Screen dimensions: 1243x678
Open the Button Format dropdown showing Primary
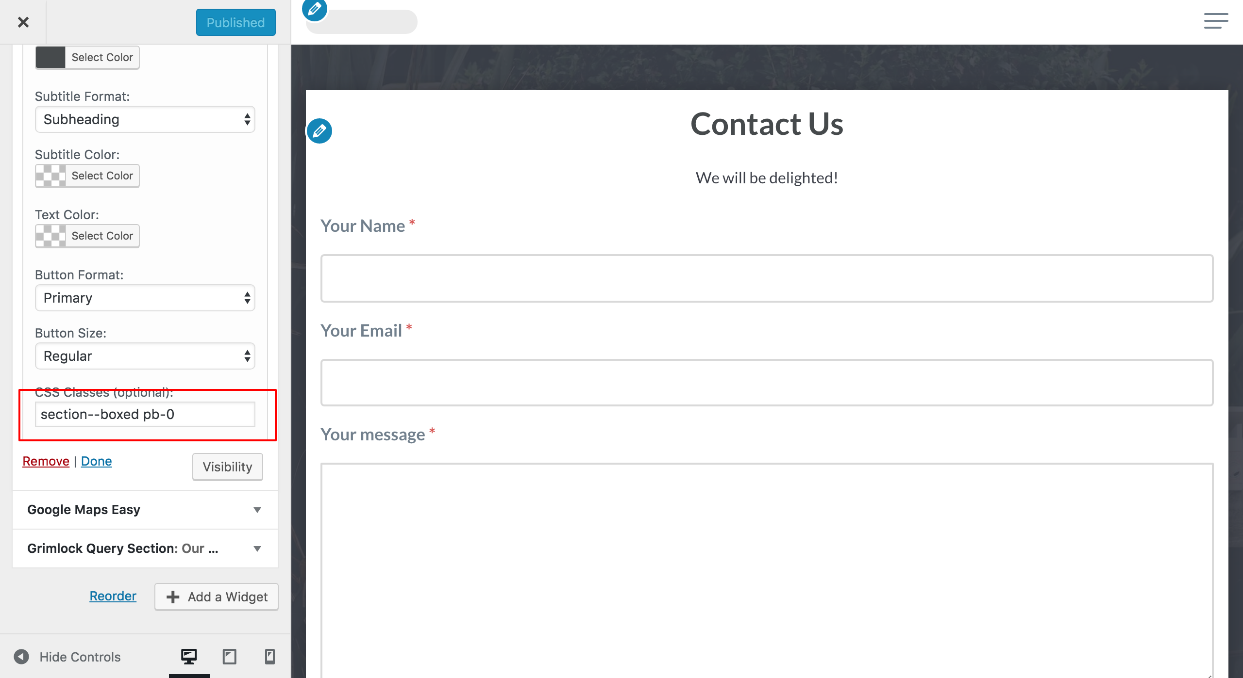[x=145, y=298]
